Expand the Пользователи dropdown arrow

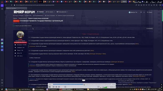click(67, 12)
